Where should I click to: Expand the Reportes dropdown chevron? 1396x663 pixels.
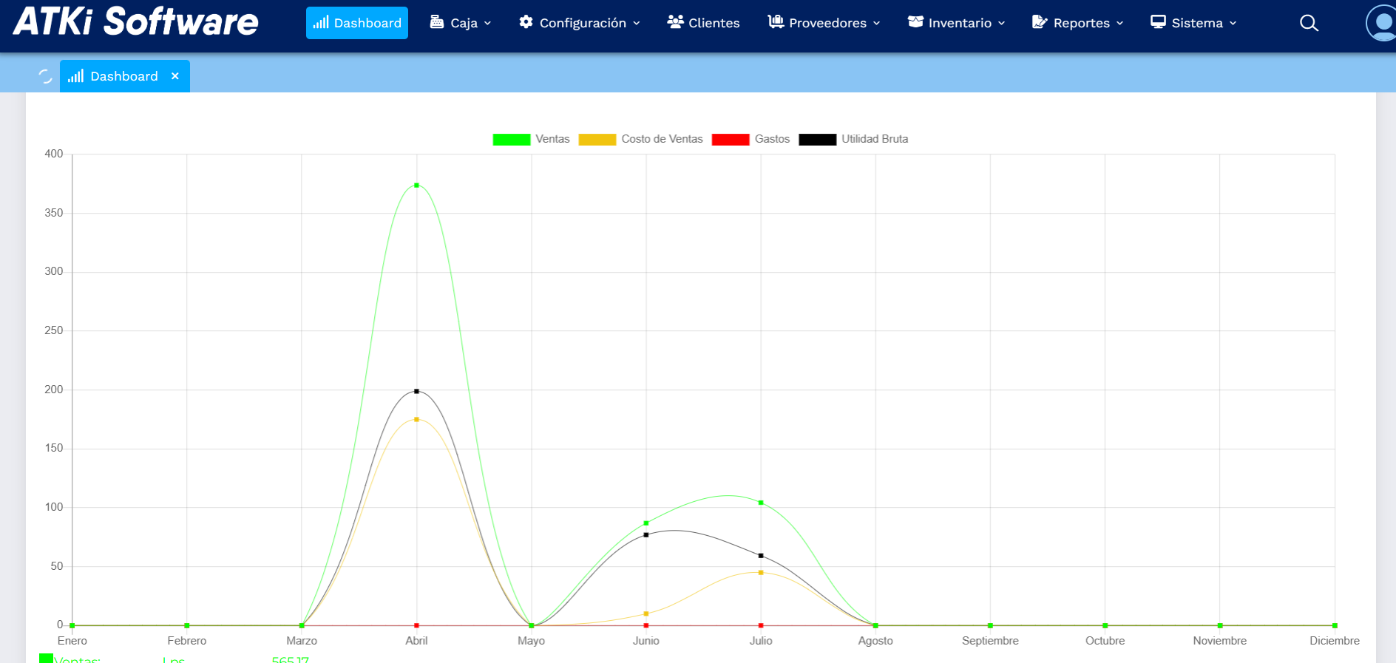1119,24
